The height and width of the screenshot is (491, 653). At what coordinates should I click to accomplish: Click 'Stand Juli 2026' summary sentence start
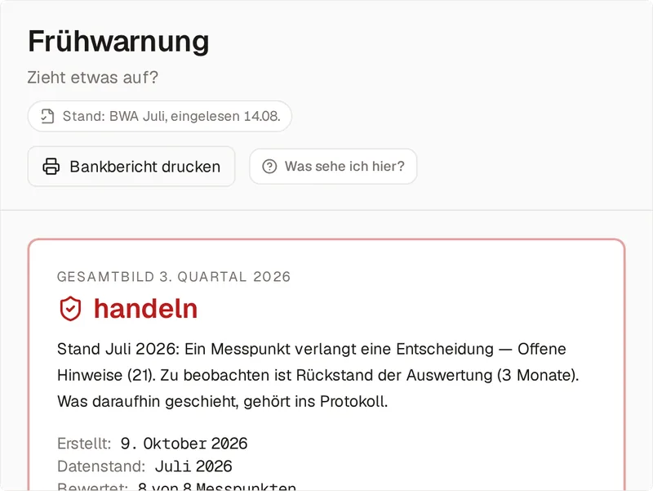pos(118,349)
